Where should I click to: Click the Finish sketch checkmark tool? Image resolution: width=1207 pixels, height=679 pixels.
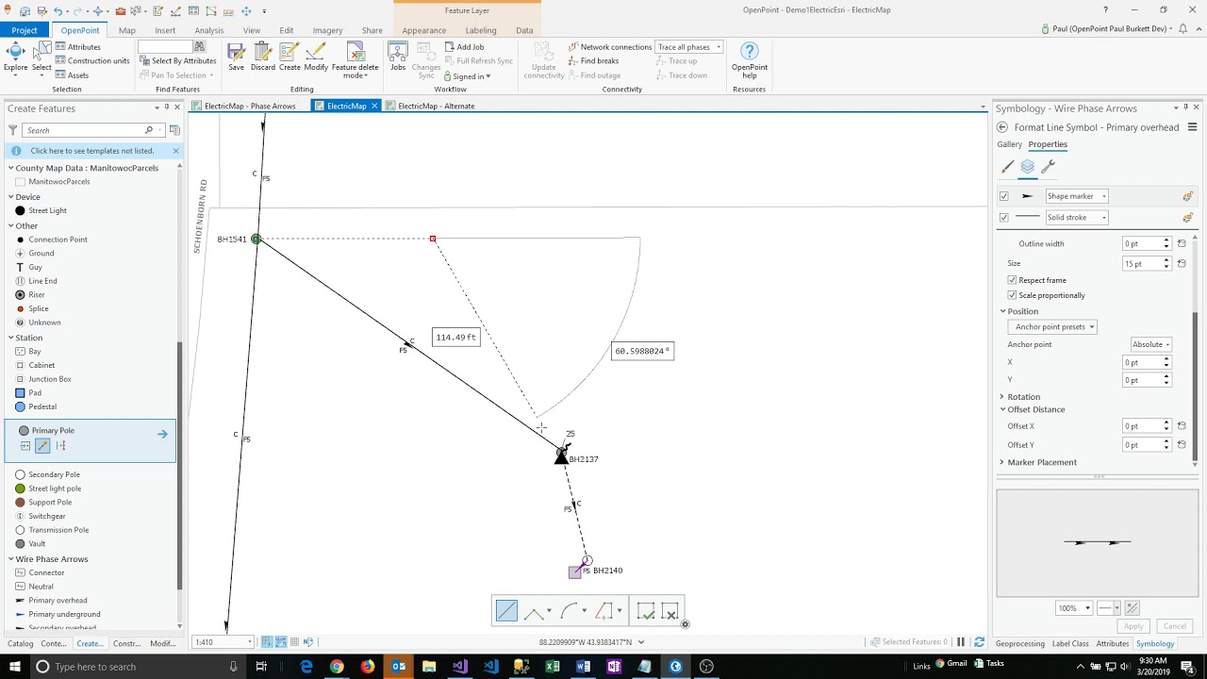[x=646, y=612]
